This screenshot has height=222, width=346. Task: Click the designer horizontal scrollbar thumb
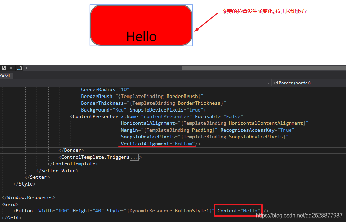[264, 68]
